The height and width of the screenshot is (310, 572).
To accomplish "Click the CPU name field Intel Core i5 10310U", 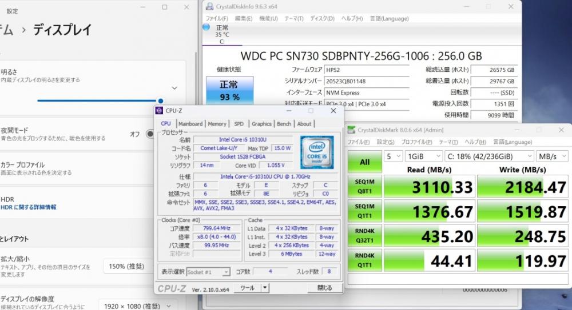I will point(243,139).
